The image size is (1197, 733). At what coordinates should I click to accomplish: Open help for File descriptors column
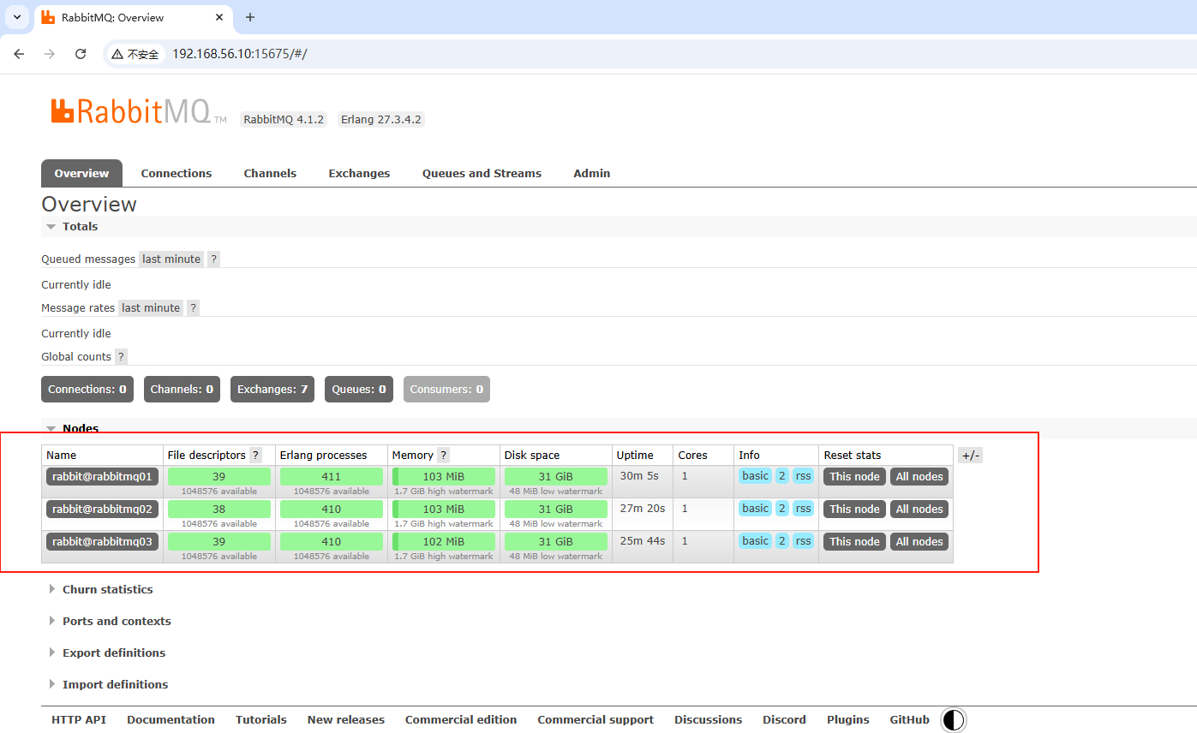coord(255,456)
